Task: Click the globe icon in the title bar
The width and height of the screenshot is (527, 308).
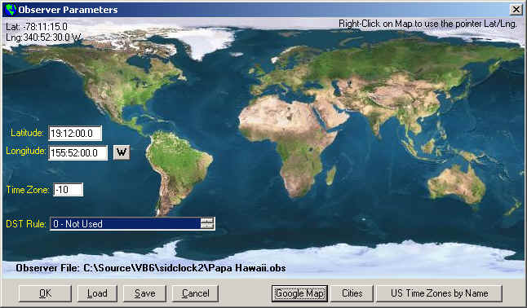Action: (x=11, y=10)
